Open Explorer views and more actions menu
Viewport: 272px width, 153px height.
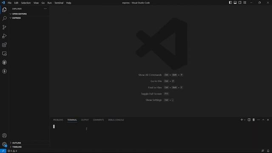pyautogui.click(x=45, y=8)
